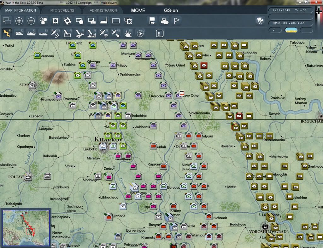Click the Akhtyrka town label
This screenshot has width=323, height=248.
(x=46, y=129)
